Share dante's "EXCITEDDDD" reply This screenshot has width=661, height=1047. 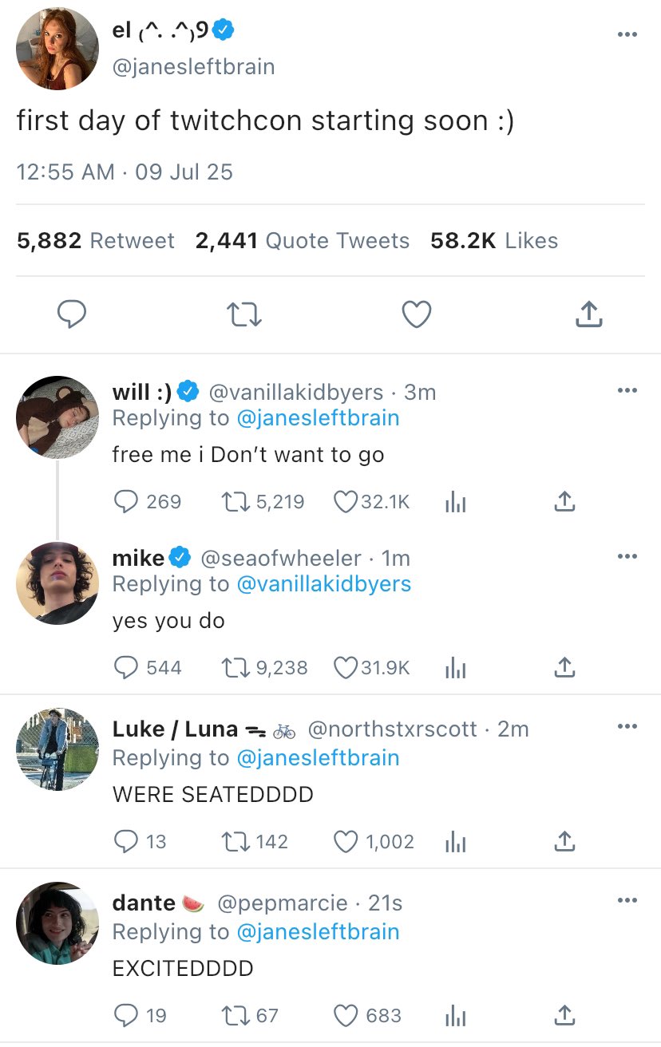click(564, 1016)
